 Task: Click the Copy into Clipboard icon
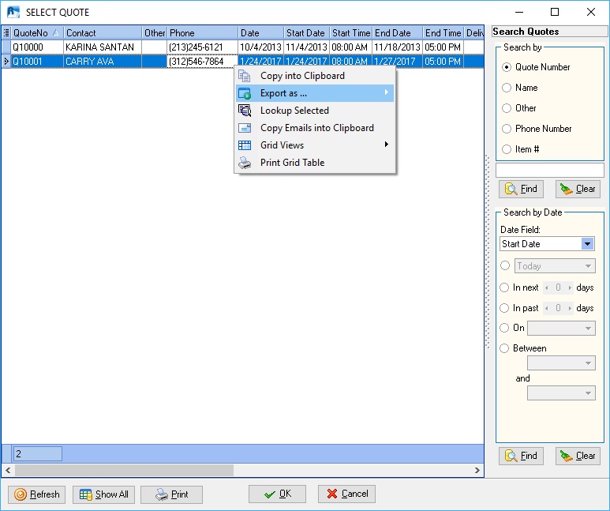click(x=245, y=77)
